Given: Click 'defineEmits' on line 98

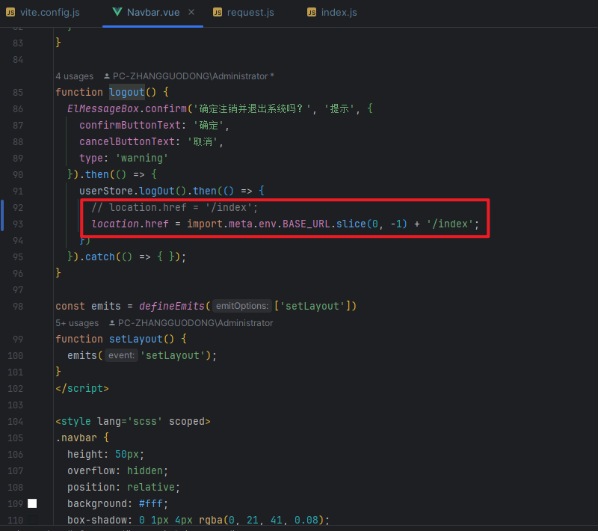Looking at the screenshot, I should click(172, 306).
